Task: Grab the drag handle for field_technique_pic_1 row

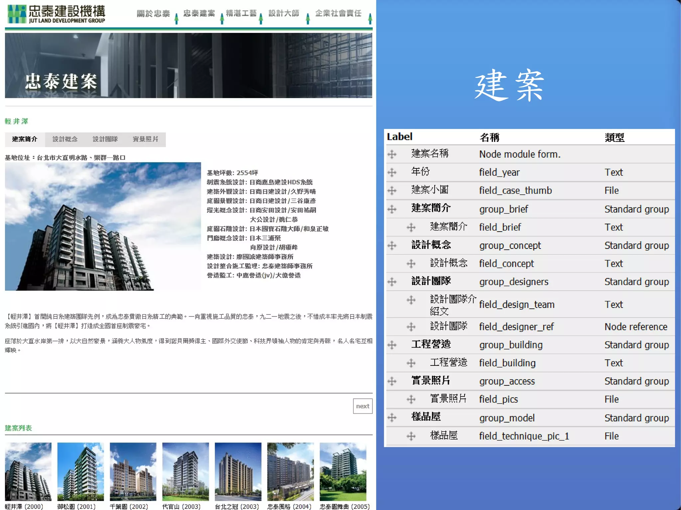Action: pos(411,436)
